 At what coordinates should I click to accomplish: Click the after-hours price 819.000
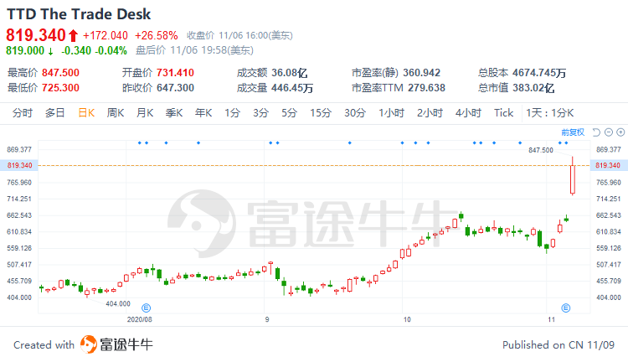pyautogui.click(x=25, y=50)
